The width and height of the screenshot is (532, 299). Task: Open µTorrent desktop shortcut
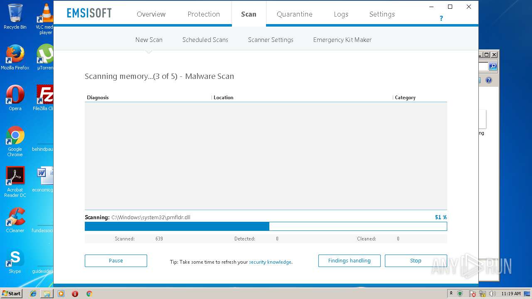[45, 57]
